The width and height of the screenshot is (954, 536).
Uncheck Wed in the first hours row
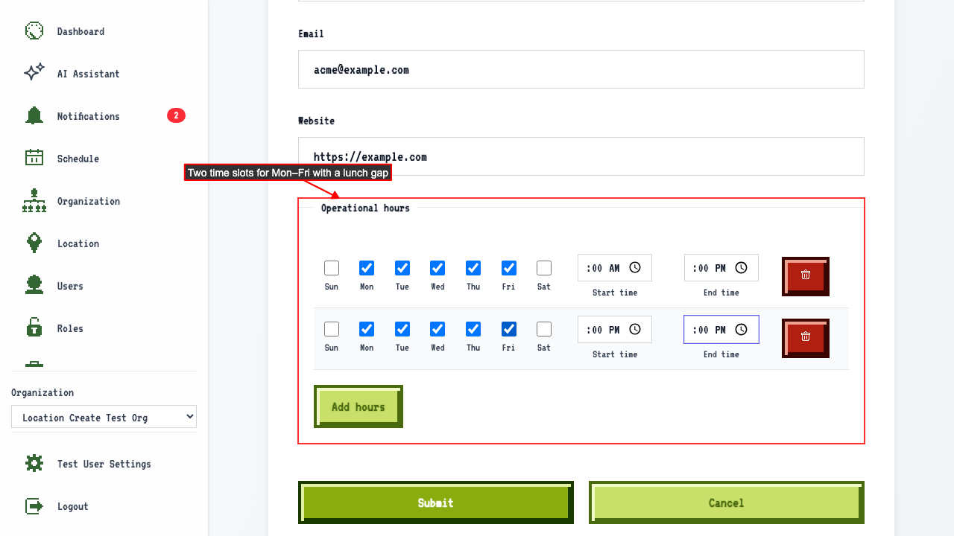(x=437, y=268)
